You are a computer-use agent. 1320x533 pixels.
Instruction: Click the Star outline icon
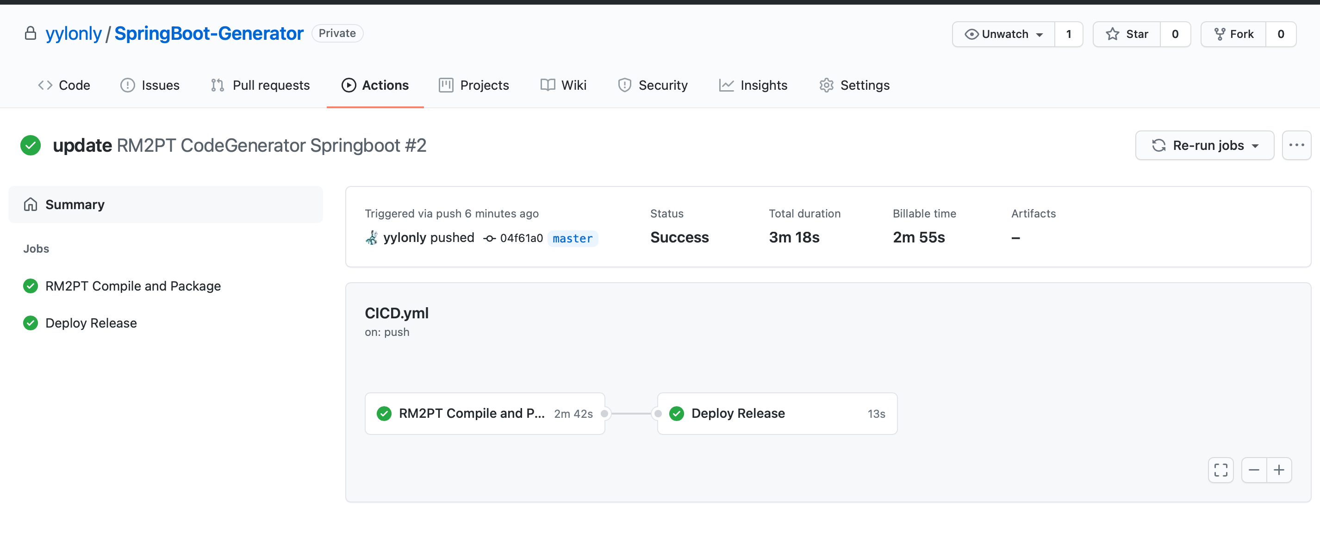point(1113,34)
